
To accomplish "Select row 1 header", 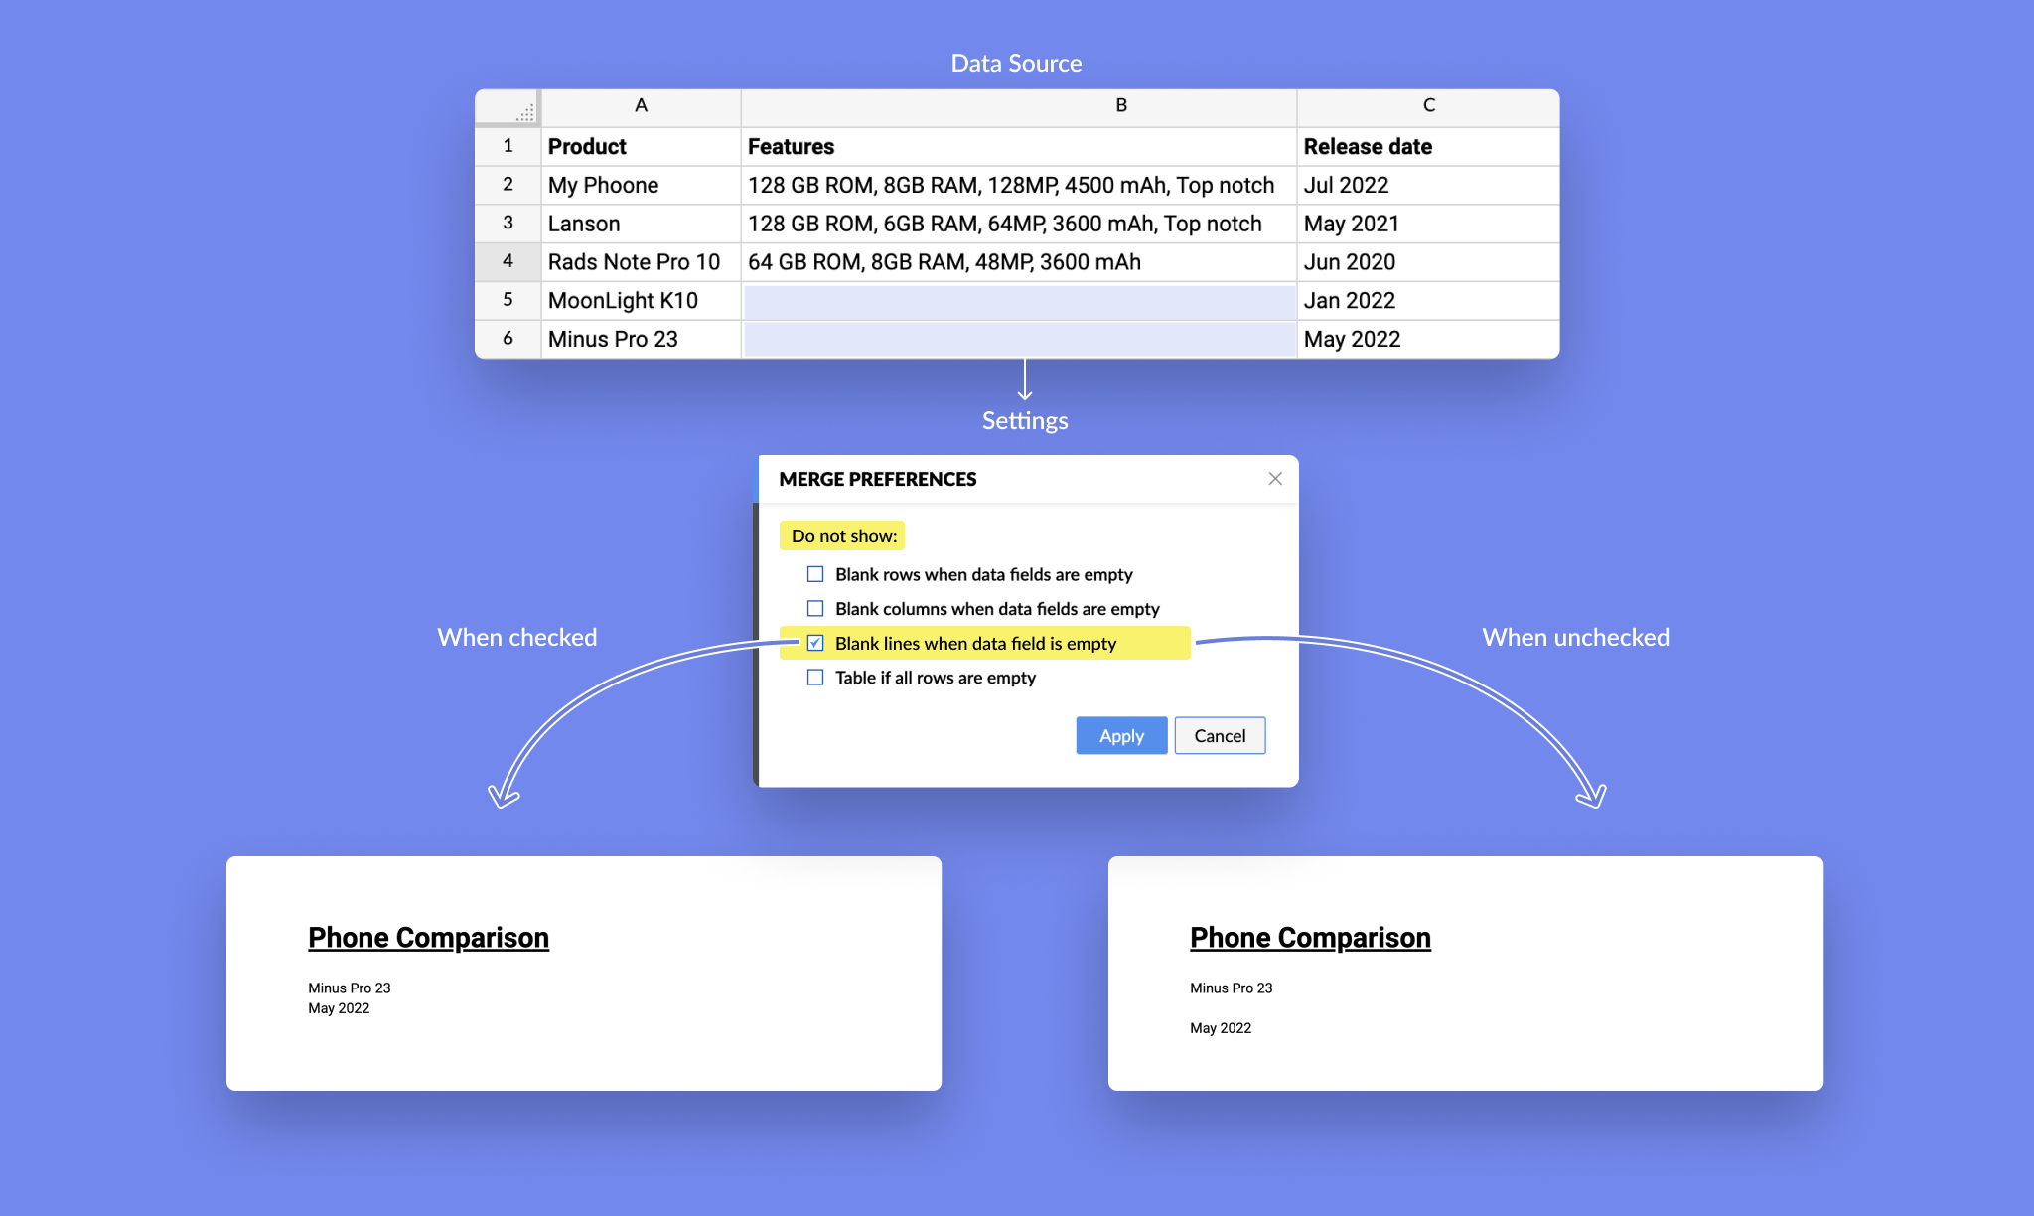I will (508, 146).
